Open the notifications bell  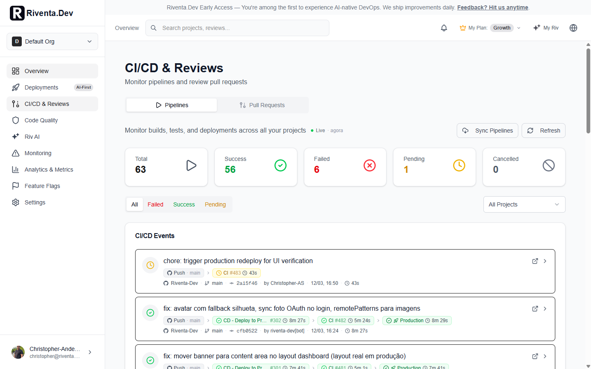(x=444, y=28)
